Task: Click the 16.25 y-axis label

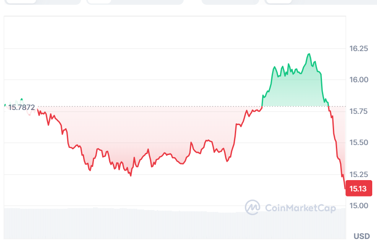Action: pyautogui.click(x=359, y=48)
